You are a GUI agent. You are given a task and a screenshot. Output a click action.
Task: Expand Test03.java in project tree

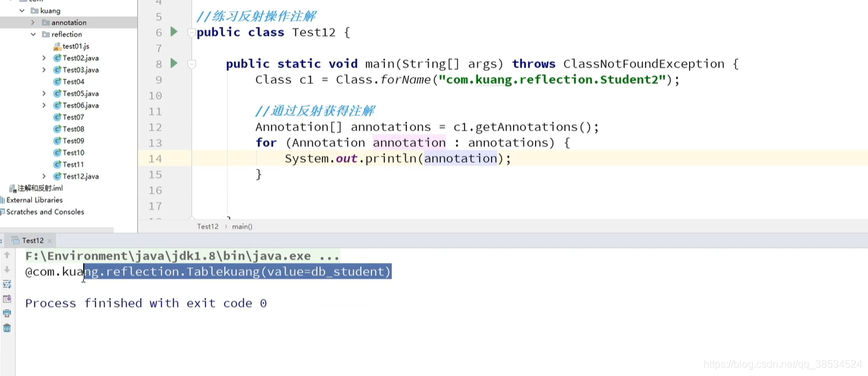coord(44,70)
